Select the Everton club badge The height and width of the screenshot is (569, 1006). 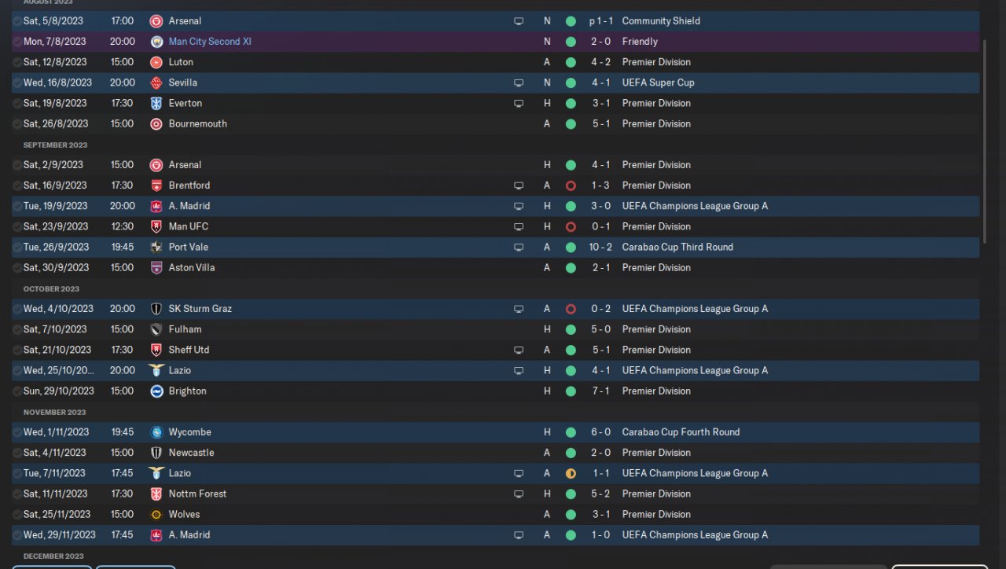(x=156, y=103)
